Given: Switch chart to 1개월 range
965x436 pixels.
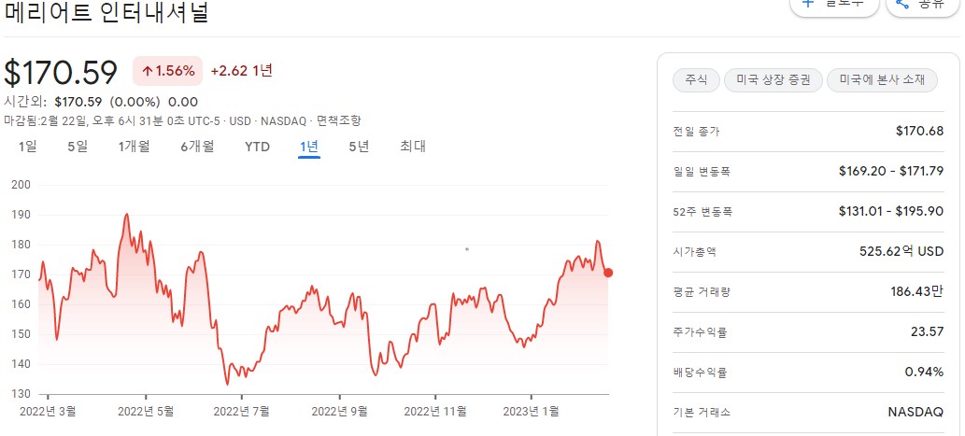Looking at the screenshot, I should tap(134, 147).
